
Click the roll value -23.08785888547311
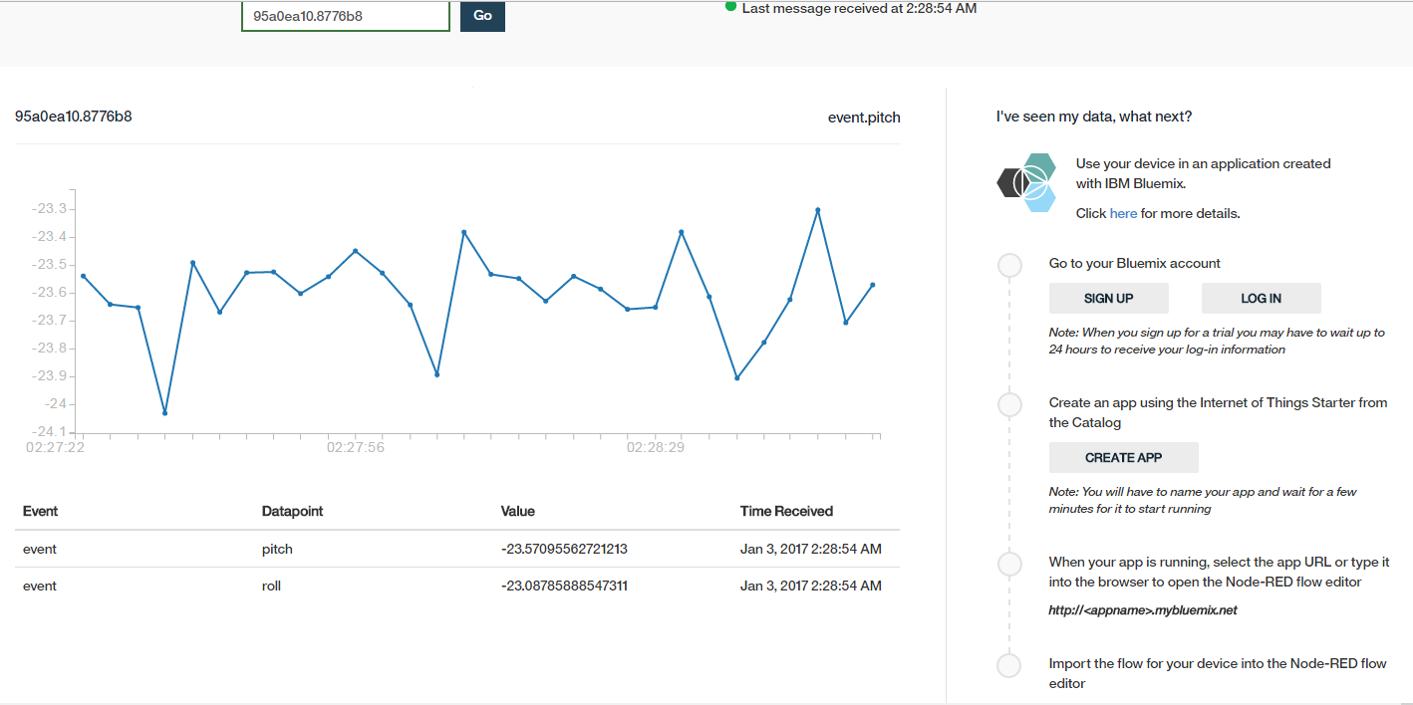click(564, 586)
